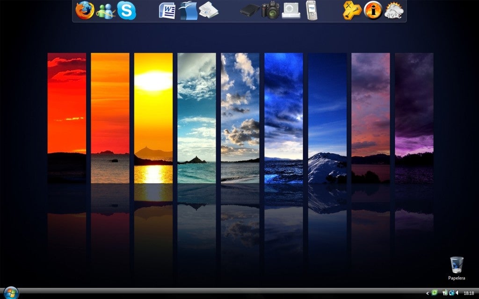Check the battery power tray icon
Screen dimensions: 479x299
click(x=445, y=292)
